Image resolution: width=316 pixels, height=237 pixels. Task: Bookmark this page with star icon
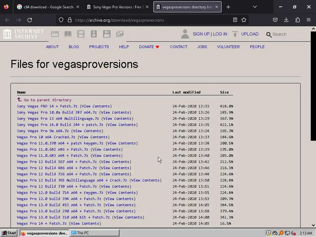[244, 20]
